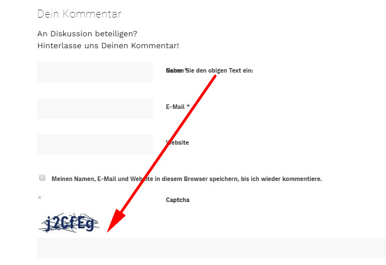The width and height of the screenshot is (386, 265).
Task: Click the 'An Diskussion beteiligen?' text
Action: [x=87, y=33]
